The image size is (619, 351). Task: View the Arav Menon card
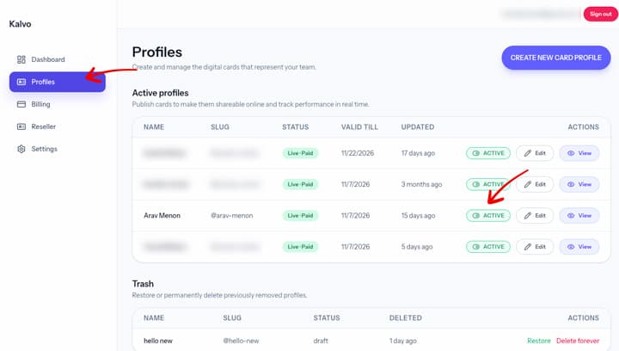[579, 216]
